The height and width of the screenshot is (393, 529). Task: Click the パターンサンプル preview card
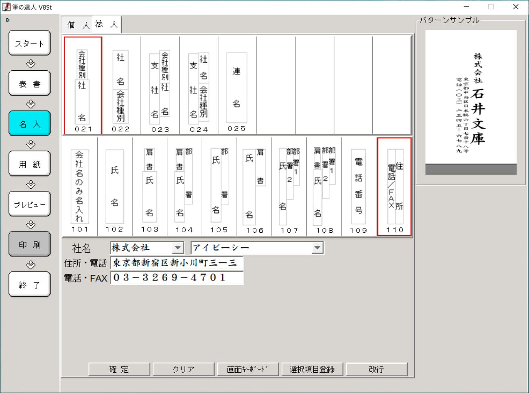(x=471, y=103)
